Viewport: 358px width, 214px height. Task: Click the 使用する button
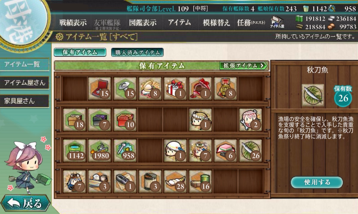tap(317, 182)
